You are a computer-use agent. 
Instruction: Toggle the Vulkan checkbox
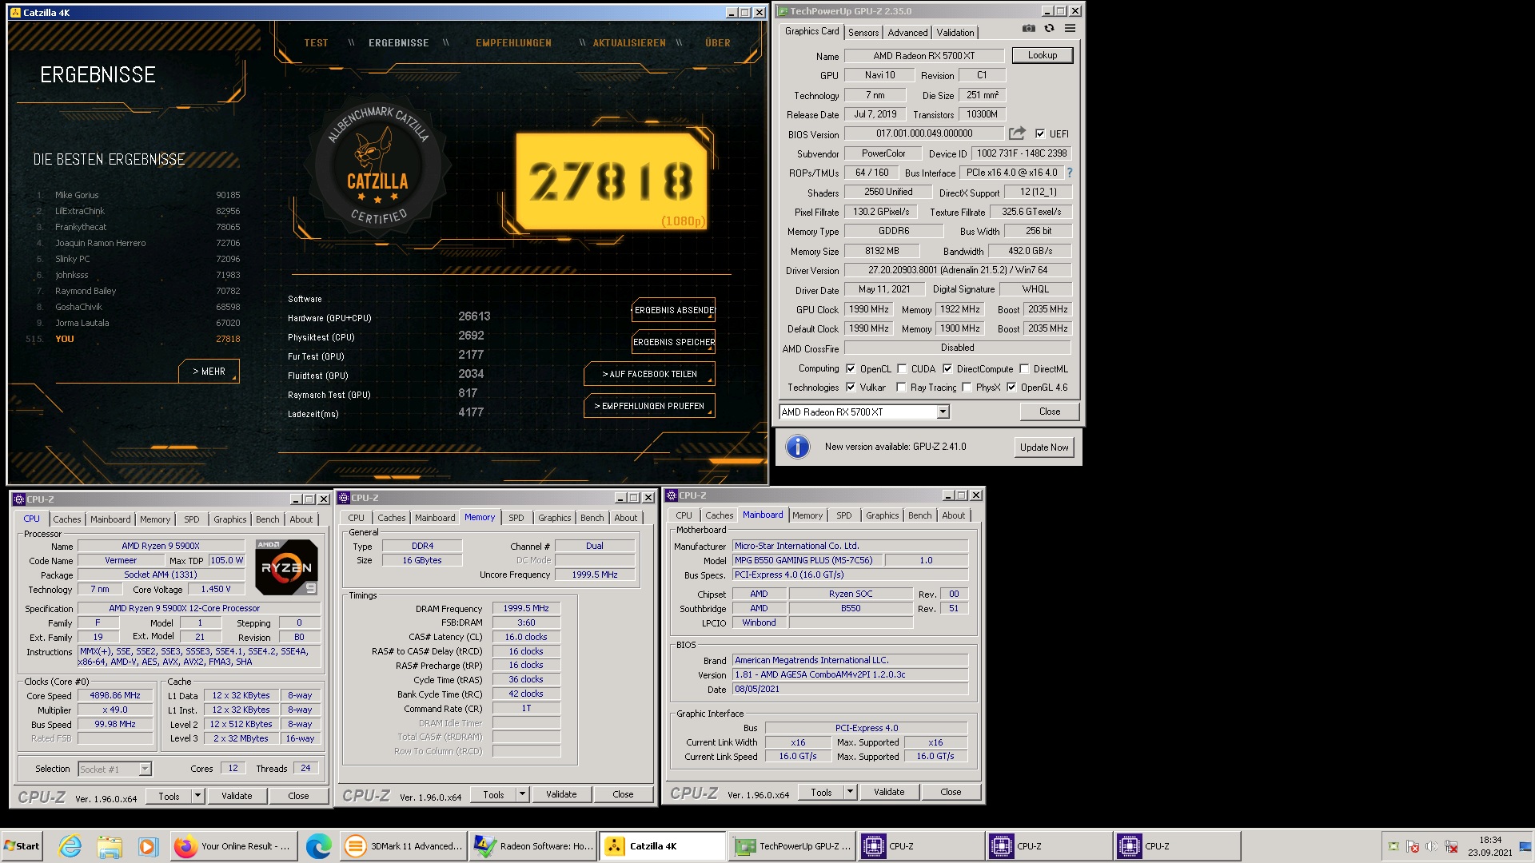click(x=851, y=388)
